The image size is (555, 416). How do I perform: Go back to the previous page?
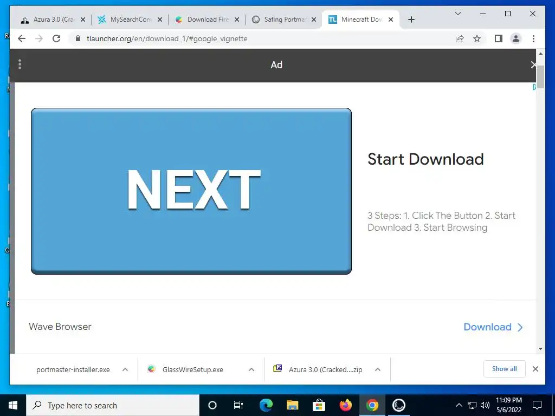(22, 38)
